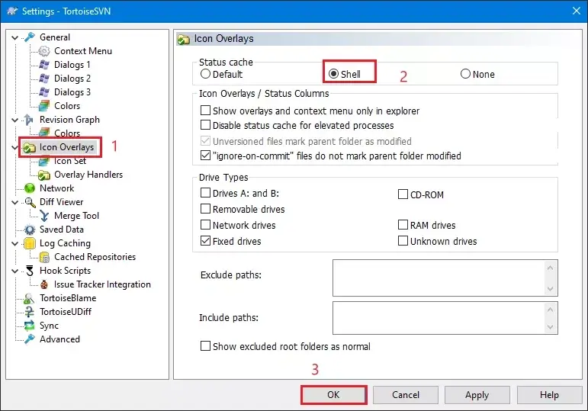This screenshot has height=411, width=588.
Task: Click the Overlay Handlers folder icon
Action: click(x=44, y=175)
